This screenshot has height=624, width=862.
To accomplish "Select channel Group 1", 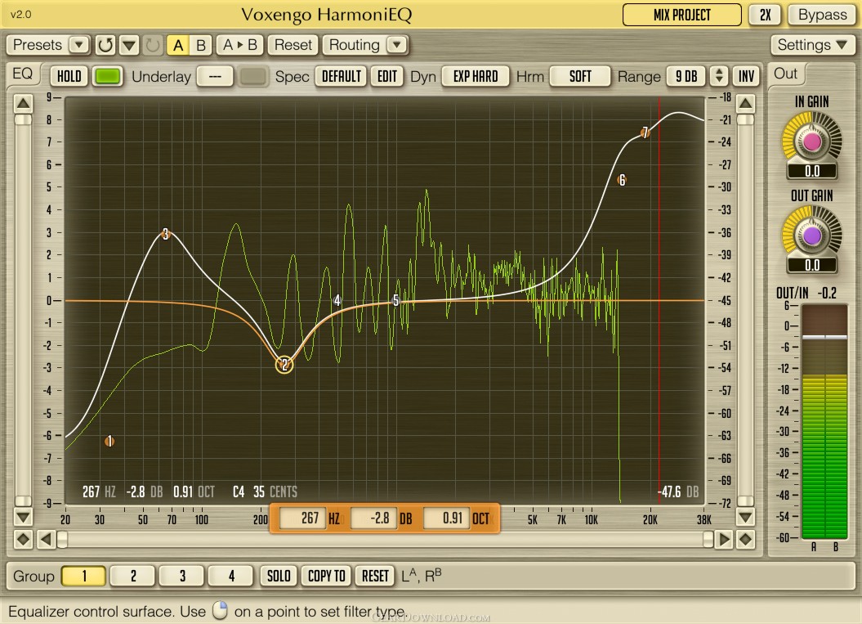I will coord(83,576).
